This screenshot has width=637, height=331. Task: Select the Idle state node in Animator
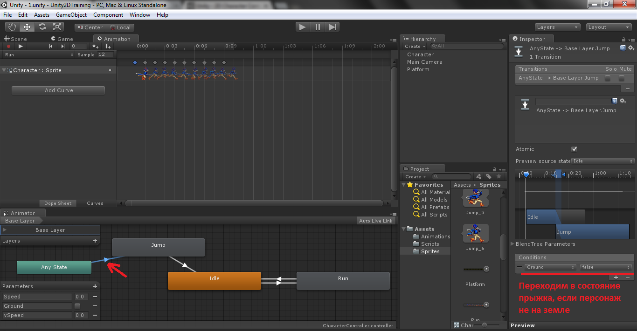coord(215,281)
